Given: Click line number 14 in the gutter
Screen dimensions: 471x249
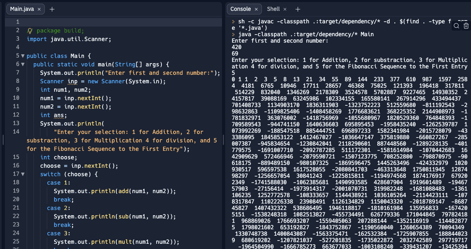Looking at the screenshot, I should click(16, 132).
